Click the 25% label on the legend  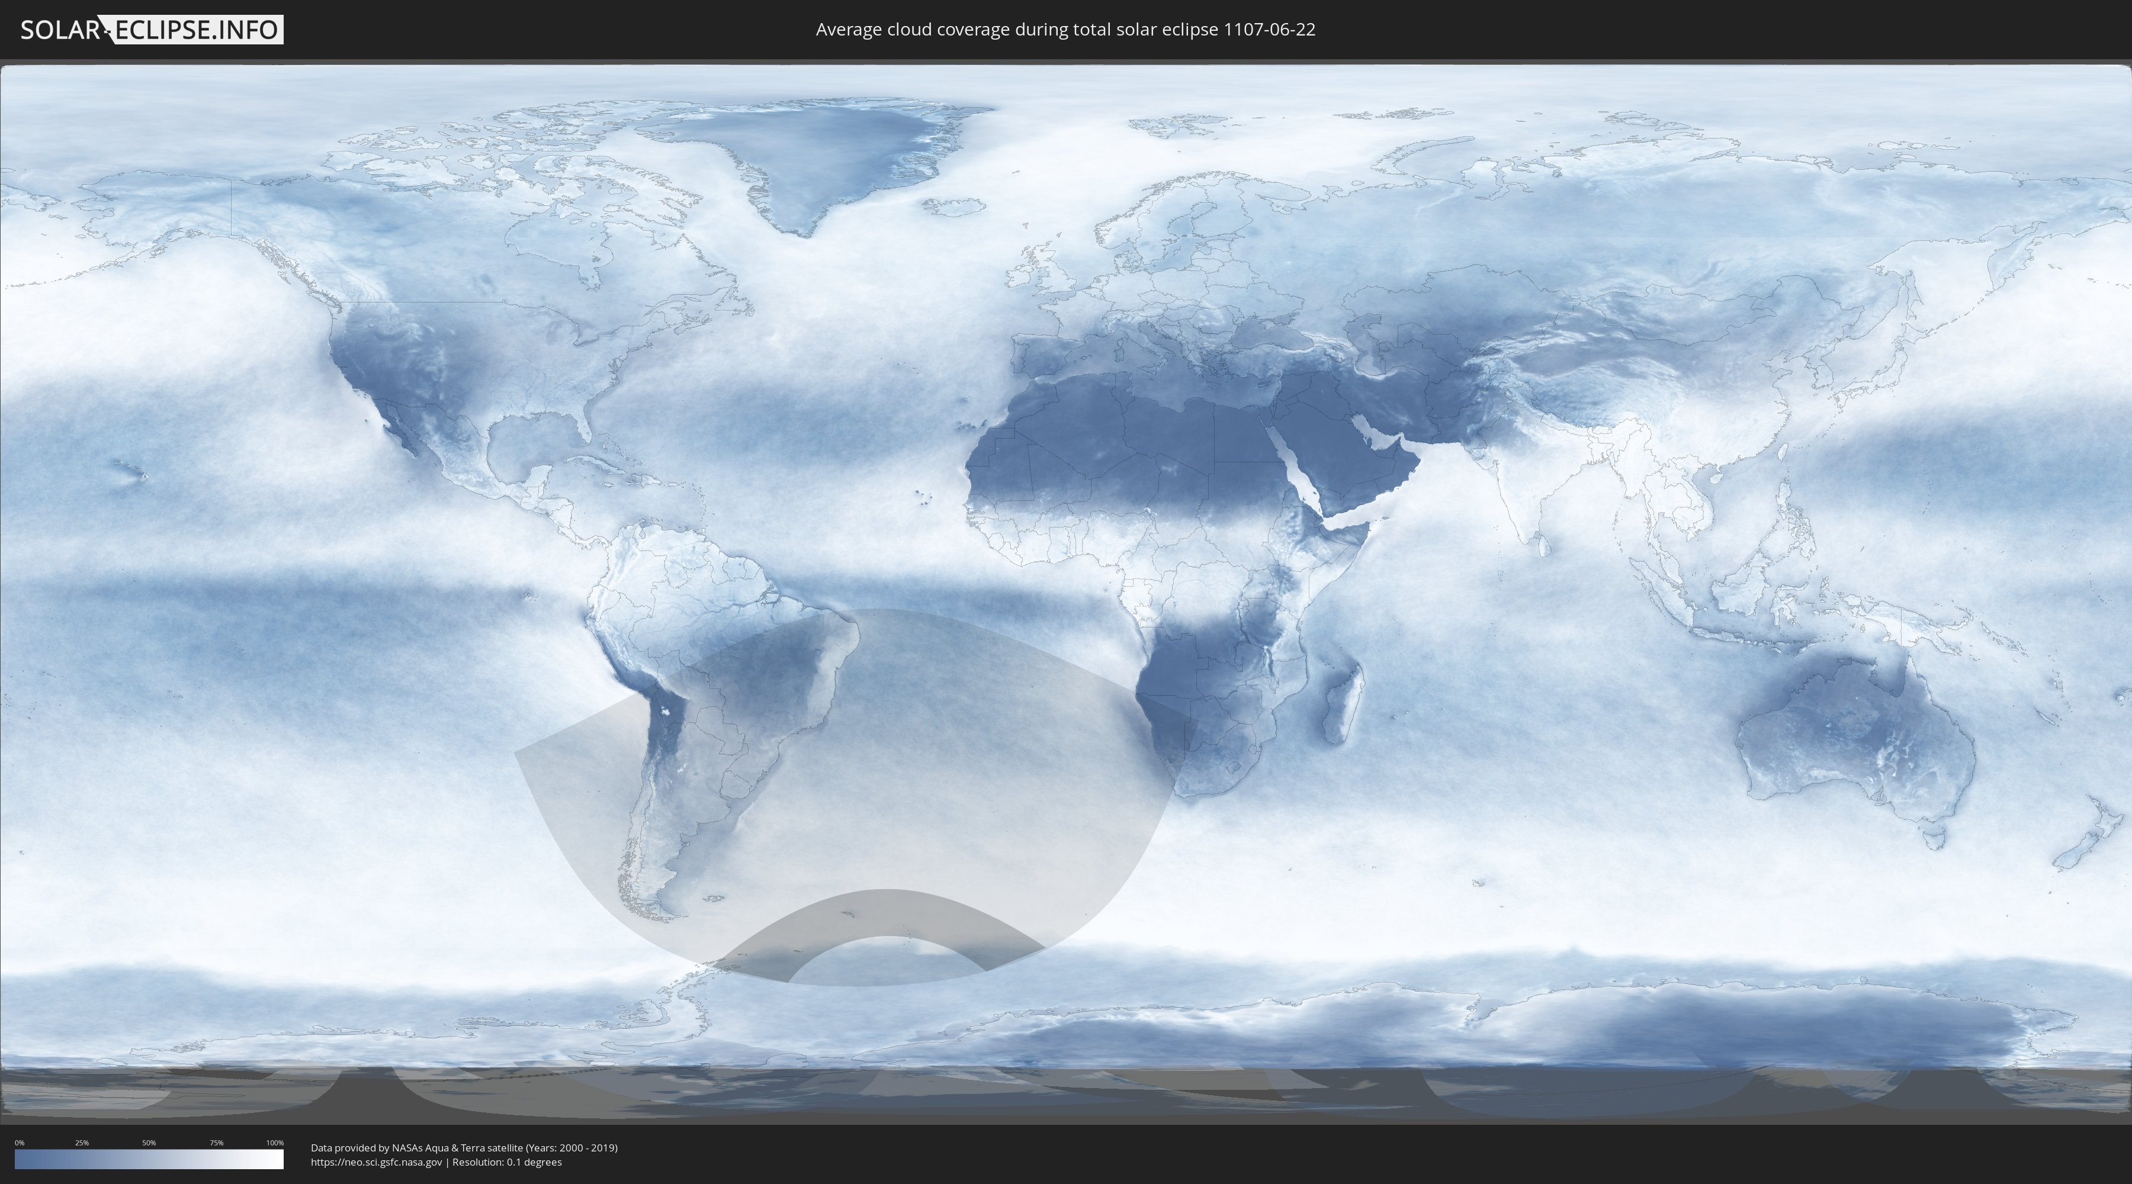click(82, 1143)
